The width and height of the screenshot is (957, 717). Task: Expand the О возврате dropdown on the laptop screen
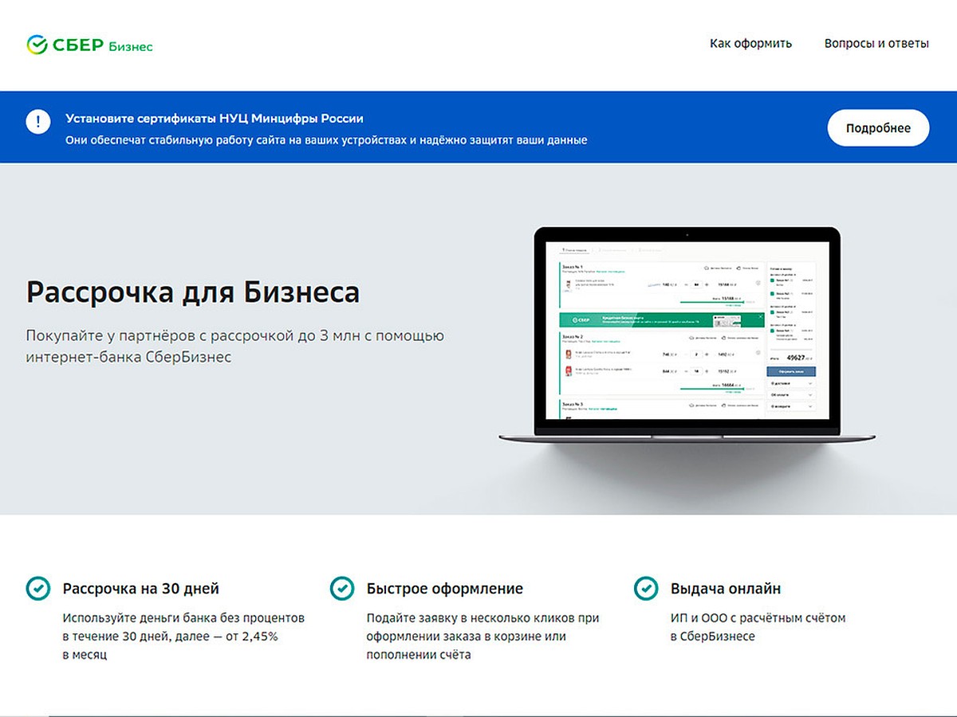pos(791,406)
